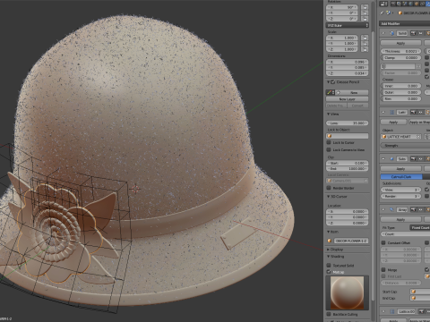This screenshot has width=430, height=322.
Task: Lock Scale Y with its lock icon
Action: pyautogui.click(x=365, y=44)
